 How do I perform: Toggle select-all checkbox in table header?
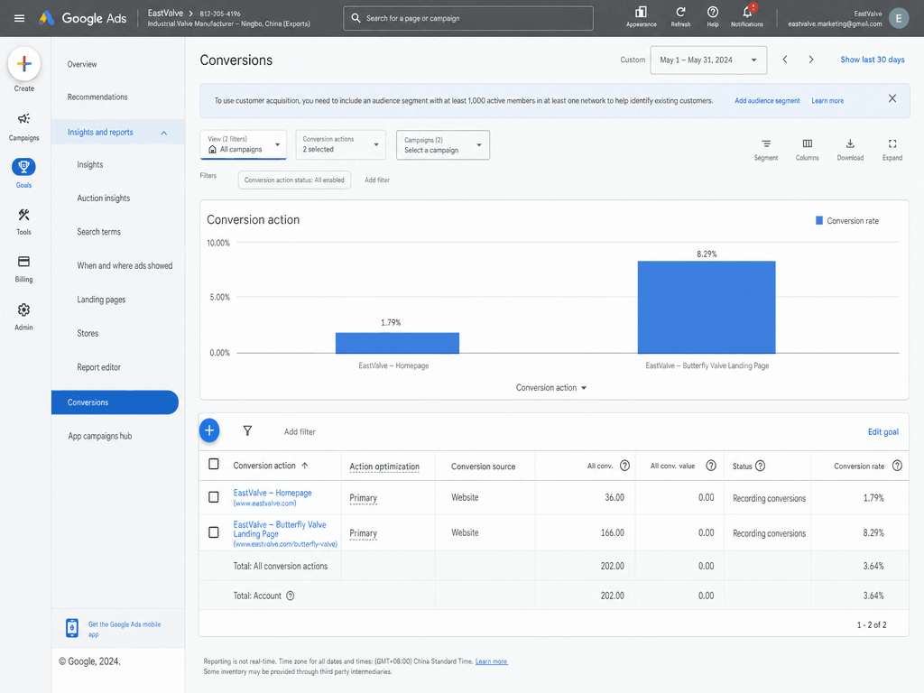click(214, 465)
